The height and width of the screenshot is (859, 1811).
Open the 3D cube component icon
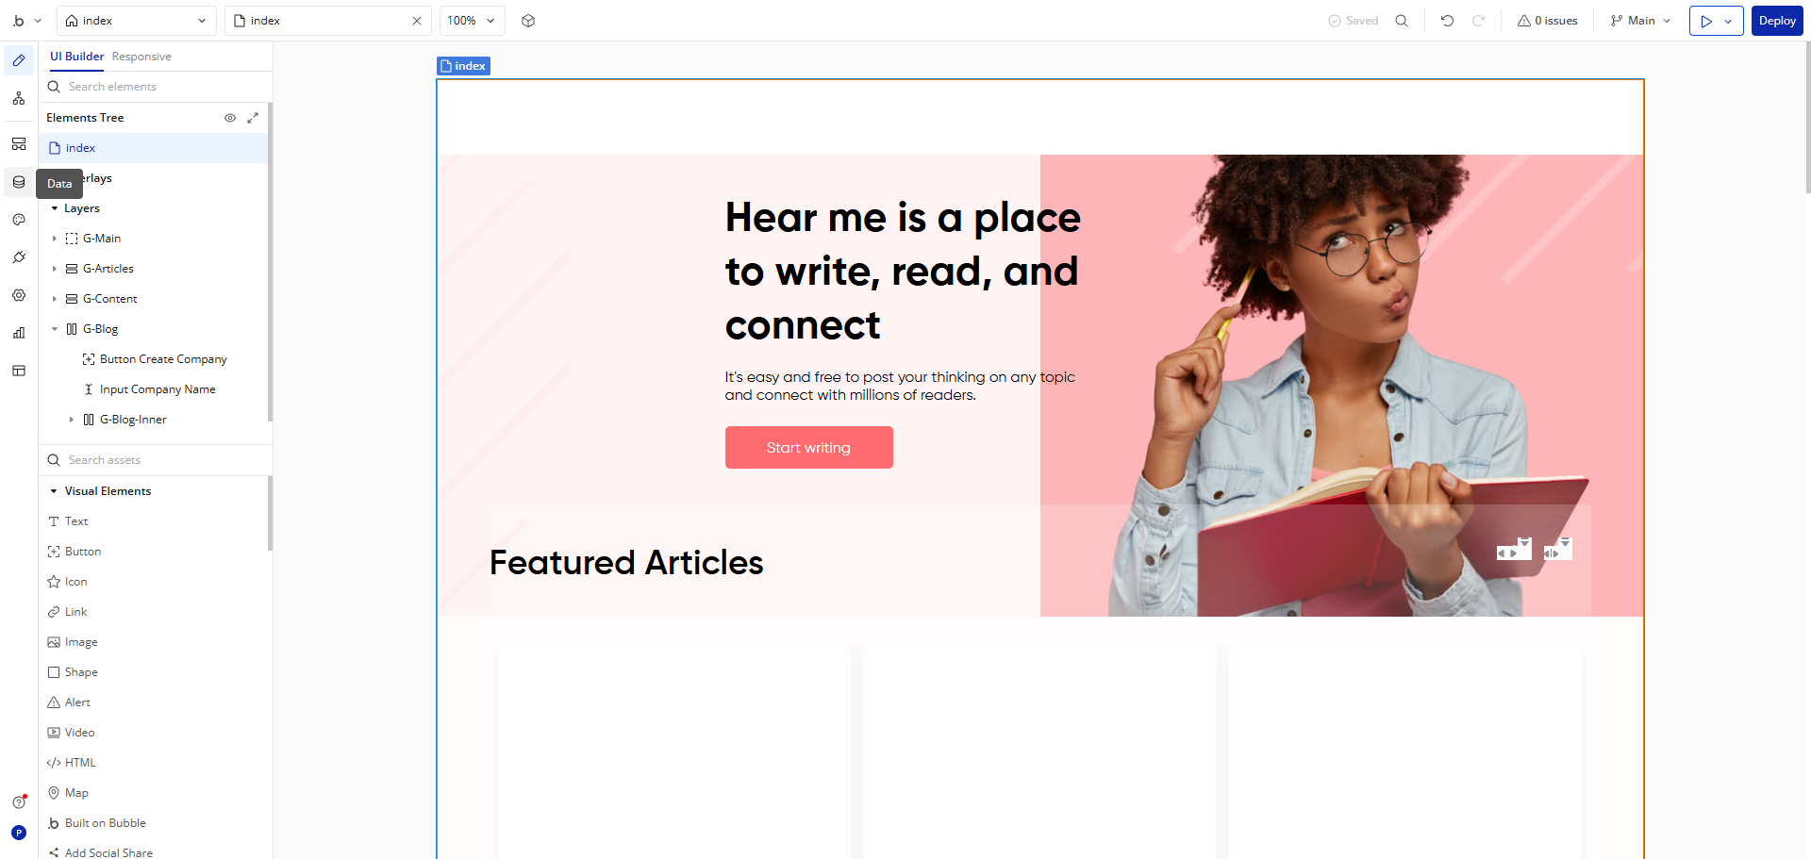pyautogui.click(x=528, y=21)
